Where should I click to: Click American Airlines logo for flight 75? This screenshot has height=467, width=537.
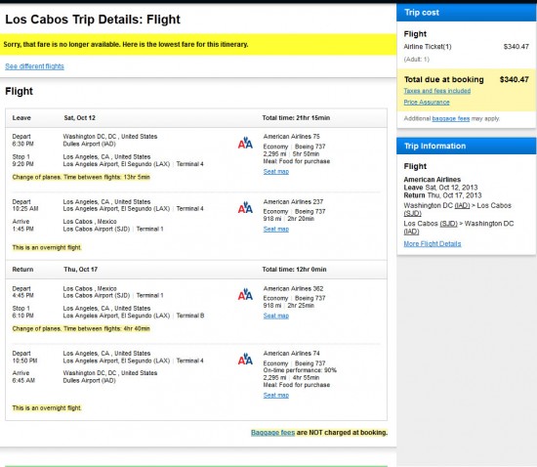point(245,143)
